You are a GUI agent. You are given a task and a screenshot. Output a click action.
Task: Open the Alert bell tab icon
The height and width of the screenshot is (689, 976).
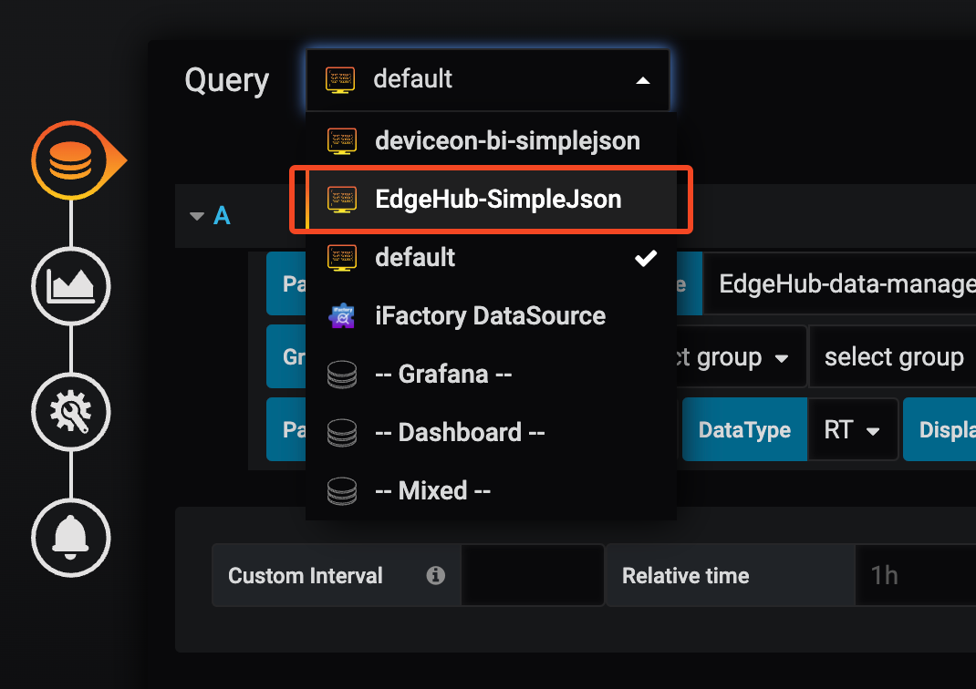tap(70, 538)
